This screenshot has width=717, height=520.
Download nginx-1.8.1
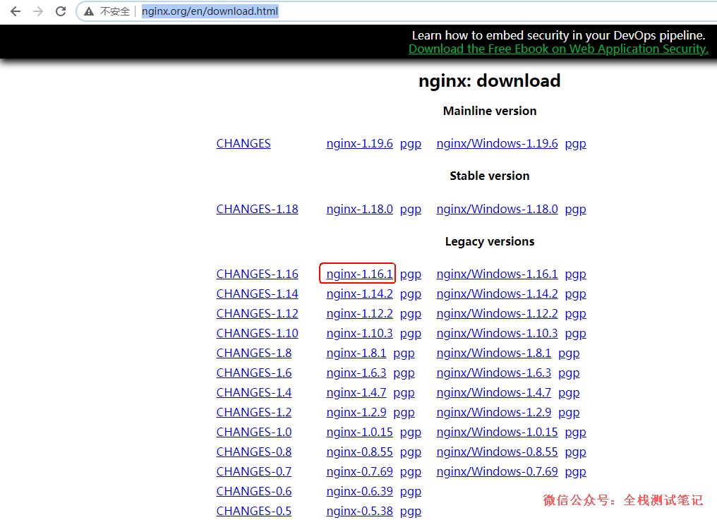356,353
